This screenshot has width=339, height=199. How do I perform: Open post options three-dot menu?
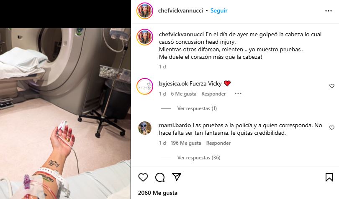tap(329, 11)
